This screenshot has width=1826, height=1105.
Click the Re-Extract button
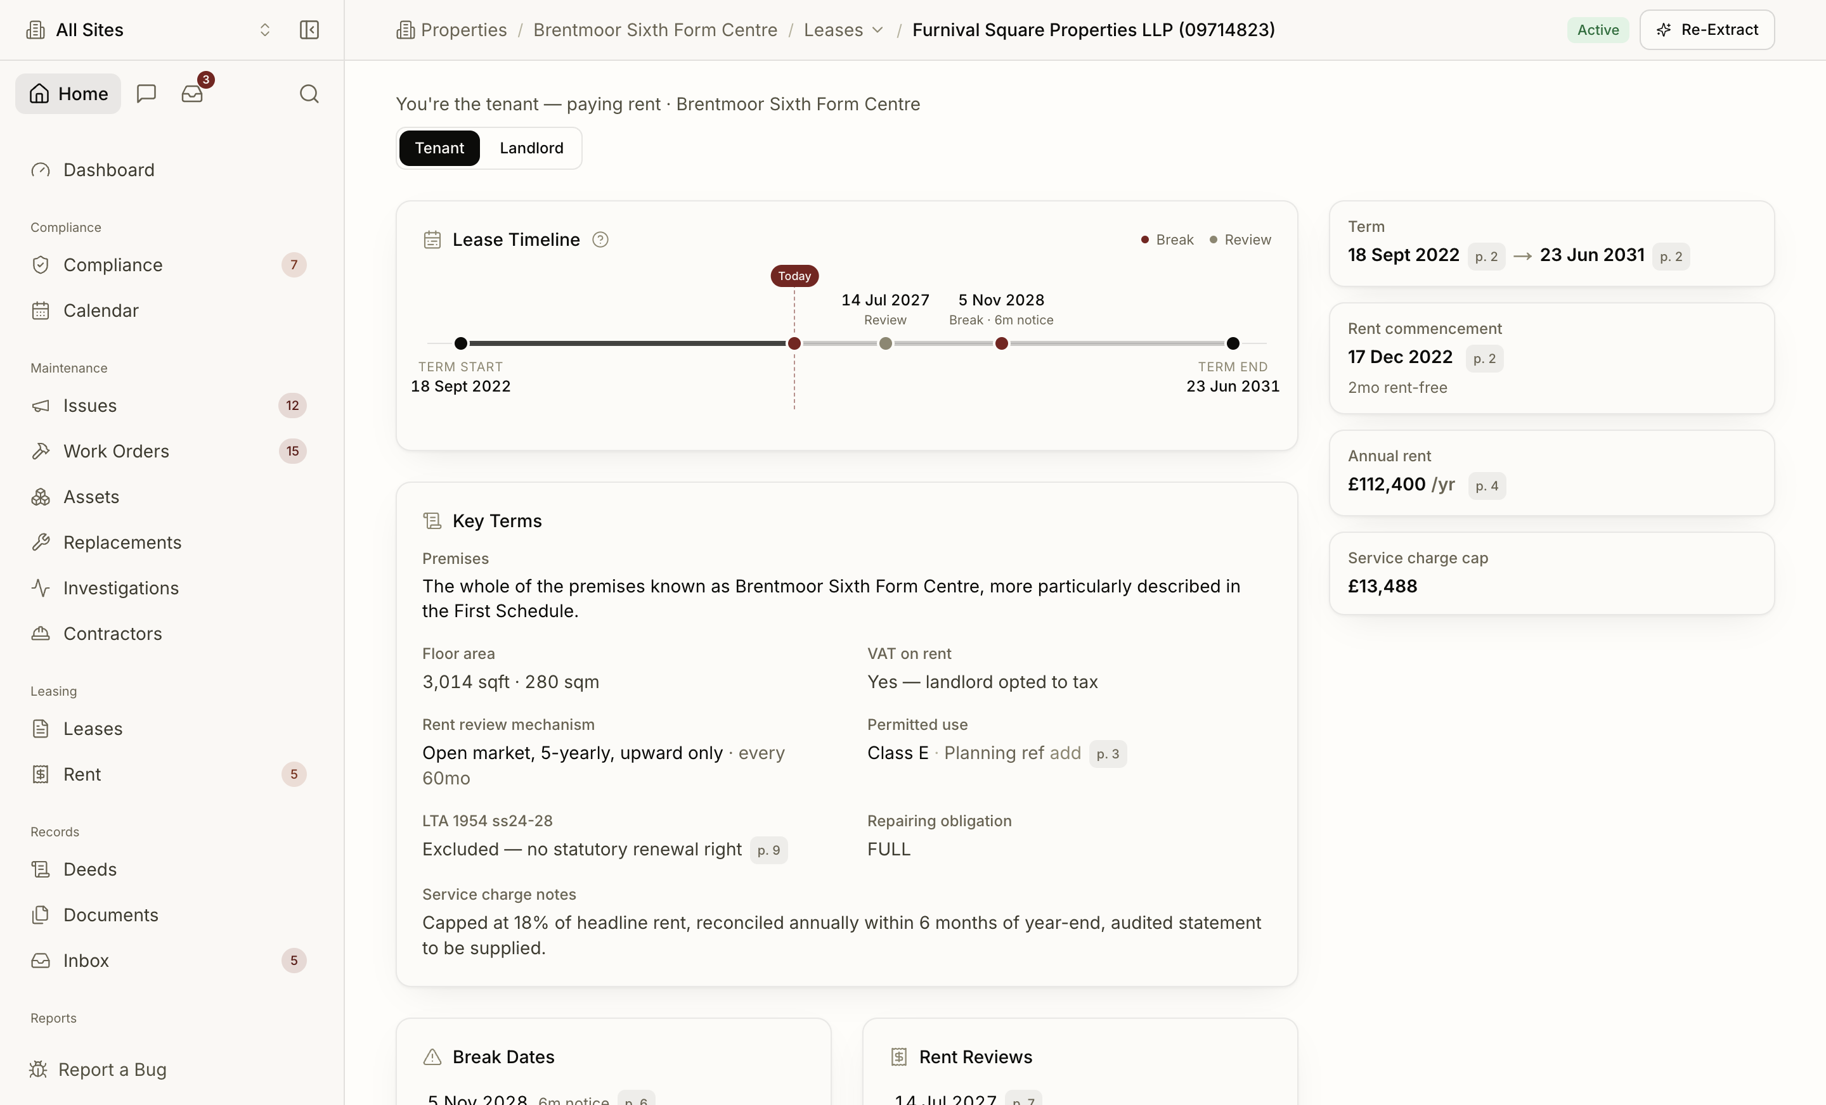click(1707, 30)
